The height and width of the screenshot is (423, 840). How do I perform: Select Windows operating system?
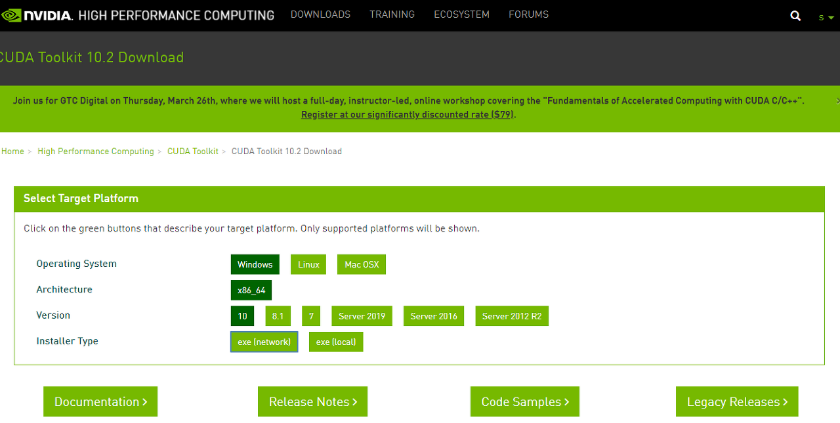[255, 264]
